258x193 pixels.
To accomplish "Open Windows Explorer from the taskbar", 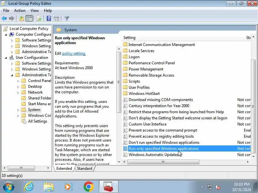I will 49,187.
